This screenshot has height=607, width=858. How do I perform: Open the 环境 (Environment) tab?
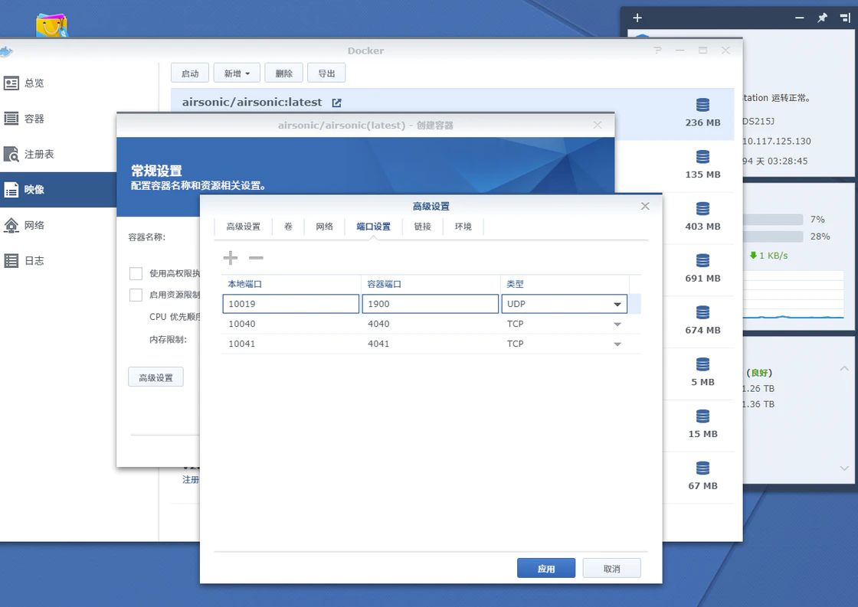463,227
